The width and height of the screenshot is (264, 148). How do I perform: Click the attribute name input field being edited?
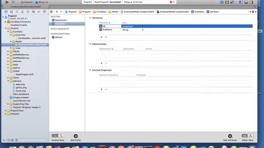point(112,26)
